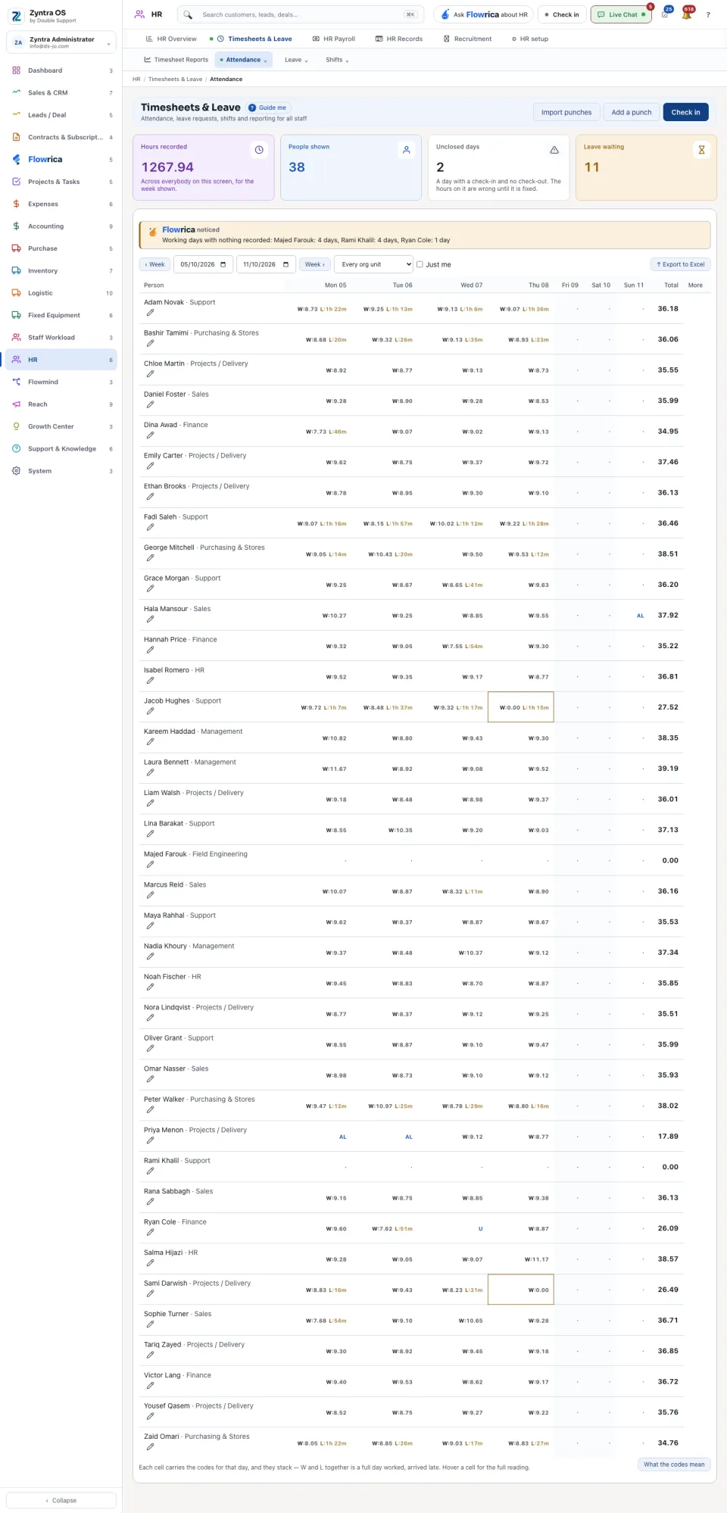Click the Import punches button
This screenshot has height=1513, width=727.
click(x=566, y=112)
